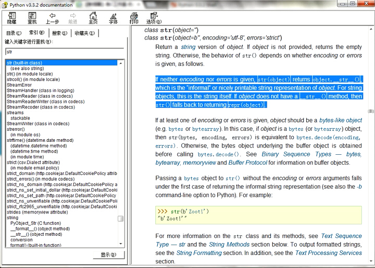Click the Print (打印) toolbar icon
The height and width of the screenshot is (268, 375).
[x=134, y=18]
